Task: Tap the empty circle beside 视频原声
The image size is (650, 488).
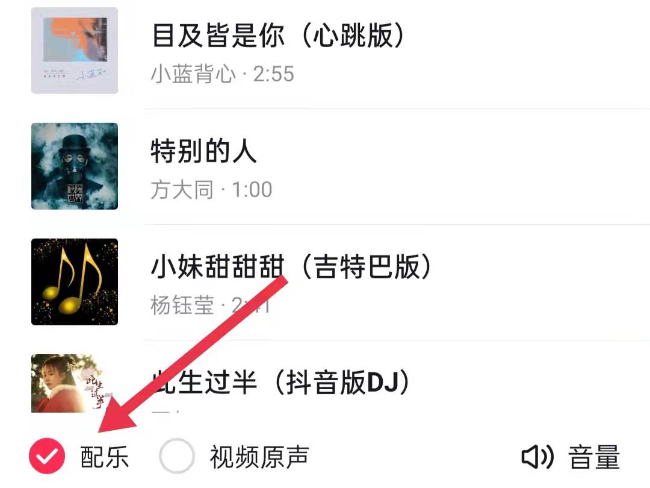Action: [x=176, y=455]
